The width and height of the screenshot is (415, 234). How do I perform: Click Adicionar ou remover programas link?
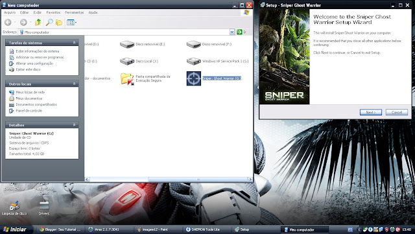tap(40, 57)
